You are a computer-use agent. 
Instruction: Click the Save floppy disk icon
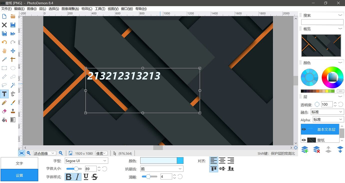(x=13, y=25)
